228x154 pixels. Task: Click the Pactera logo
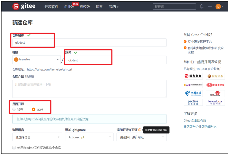pos(193,102)
